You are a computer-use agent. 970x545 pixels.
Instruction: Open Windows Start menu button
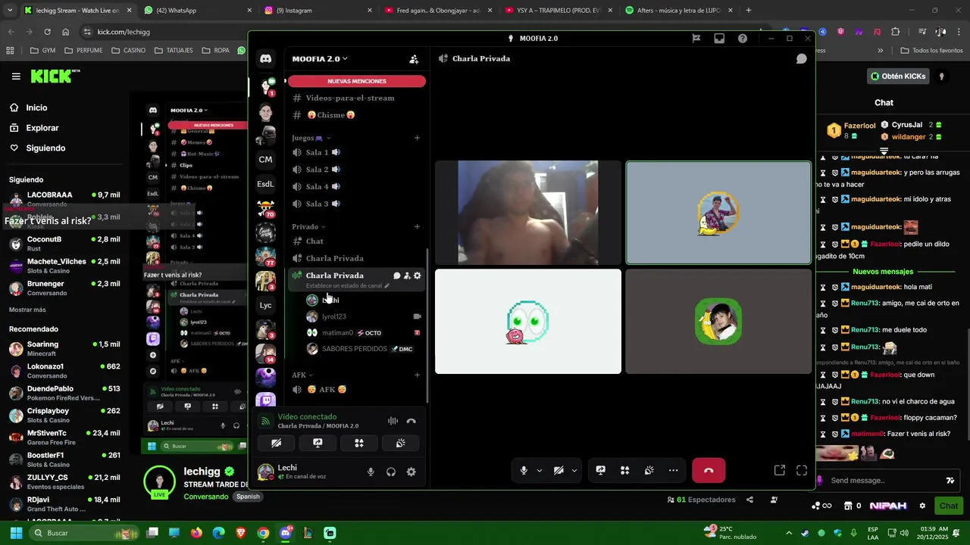click(14, 533)
